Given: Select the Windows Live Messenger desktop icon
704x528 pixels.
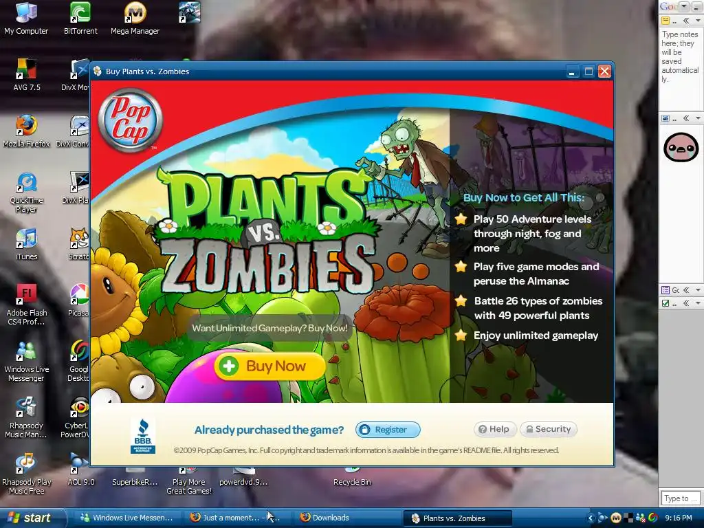Looking at the screenshot, I should click(x=27, y=362).
